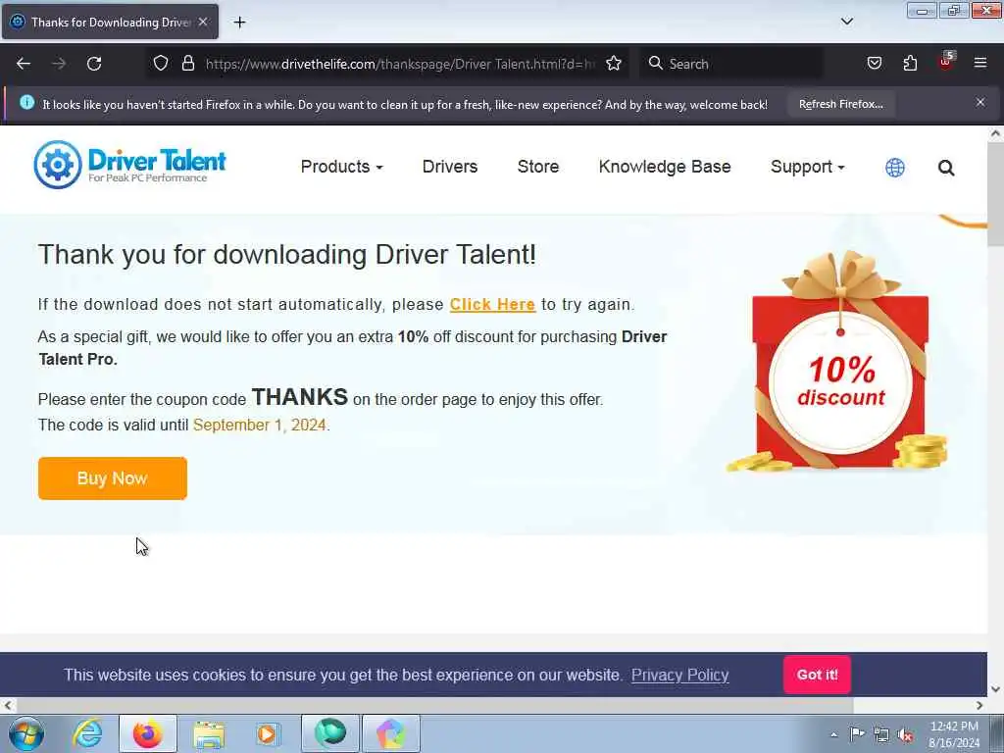The height and width of the screenshot is (753, 1004).
Task: Click the vertical scrollbar thumb
Action: click(995, 195)
